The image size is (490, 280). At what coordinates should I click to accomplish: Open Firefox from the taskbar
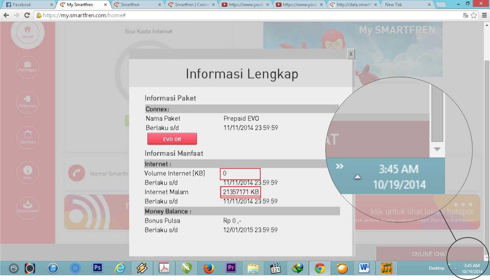[209, 268]
